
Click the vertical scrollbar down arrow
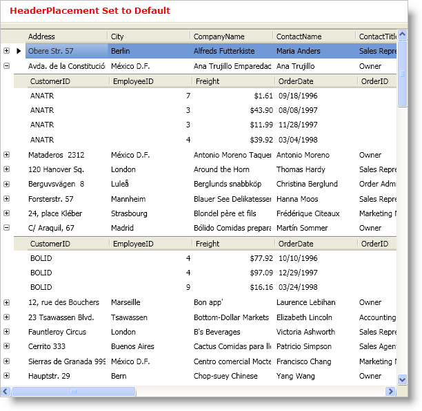(403, 380)
